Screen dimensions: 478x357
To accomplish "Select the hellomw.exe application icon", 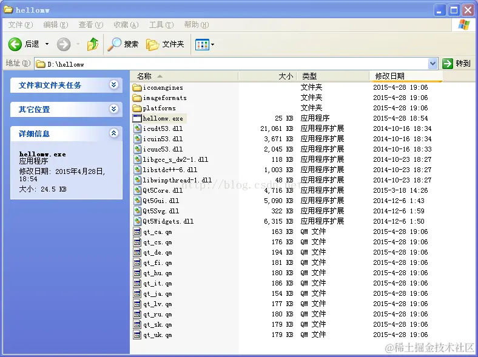I will tap(137, 118).
